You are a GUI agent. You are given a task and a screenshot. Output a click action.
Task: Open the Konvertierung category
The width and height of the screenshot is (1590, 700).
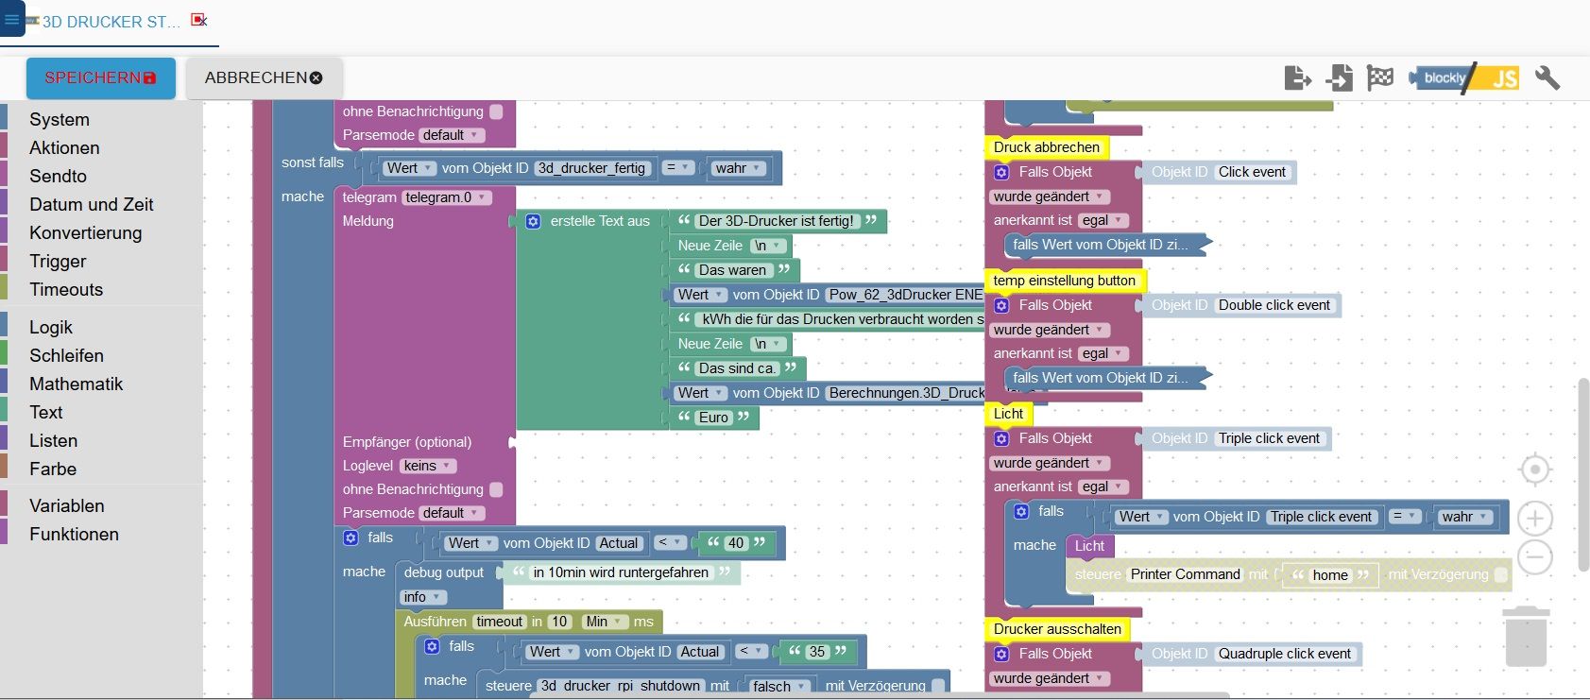coord(86,232)
